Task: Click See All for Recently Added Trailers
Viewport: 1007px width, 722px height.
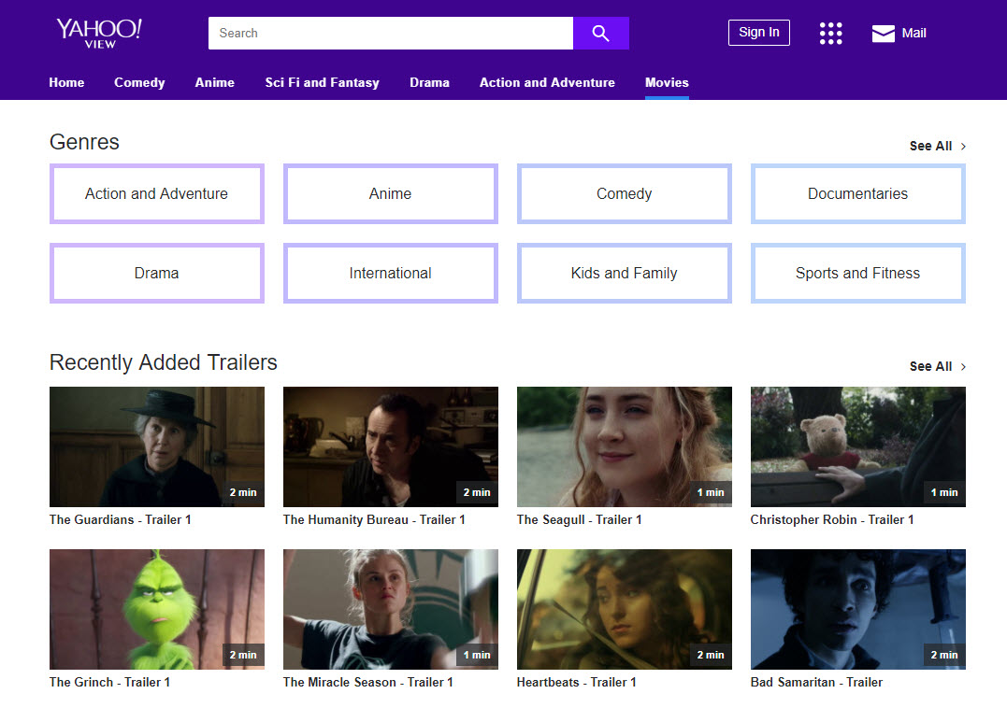Action: [x=930, y=366]
